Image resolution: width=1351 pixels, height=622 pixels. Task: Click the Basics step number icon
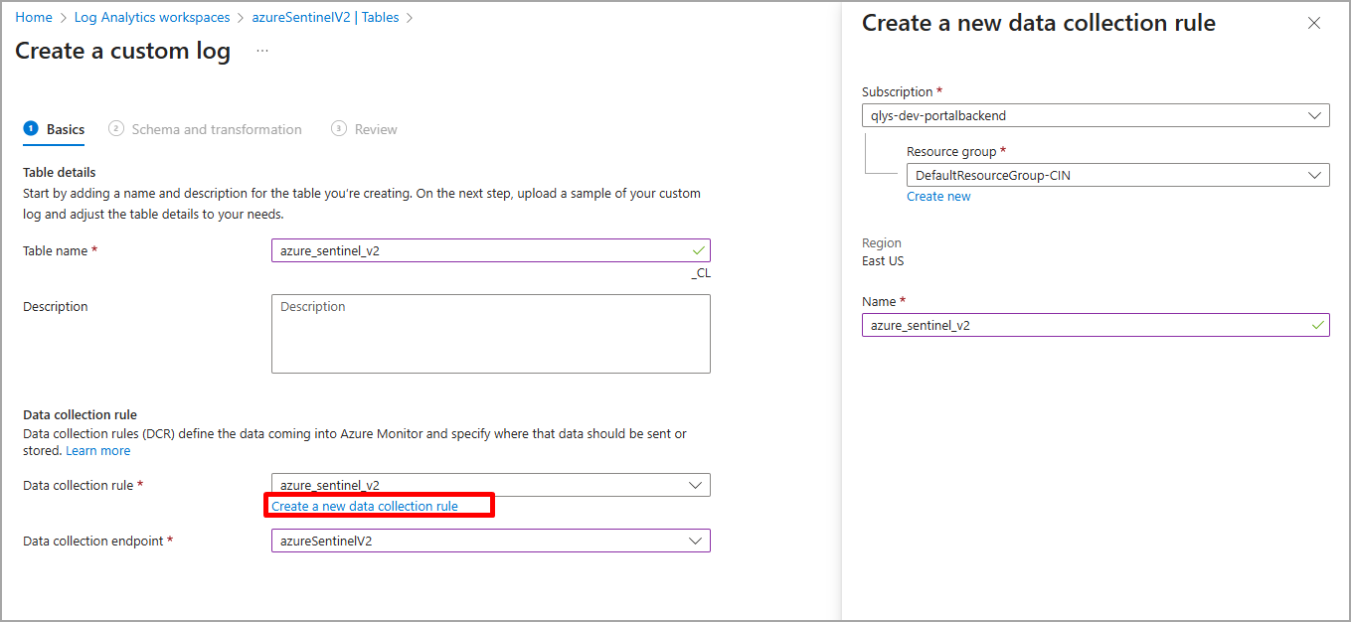coord(31,129)
